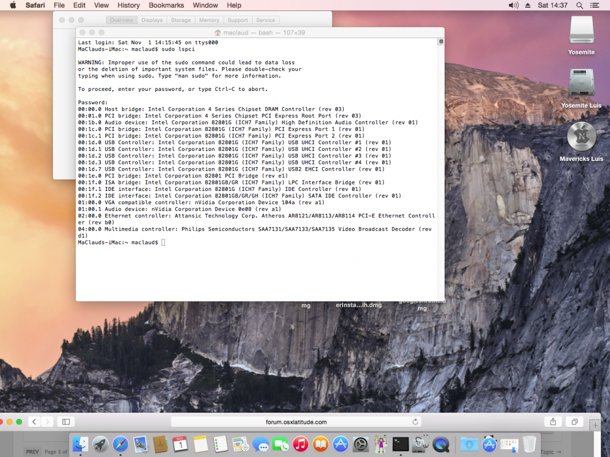Viewport: 610px width, 457px height.
Task: Open the volume control in menu bar
Action: coord(513,5)
